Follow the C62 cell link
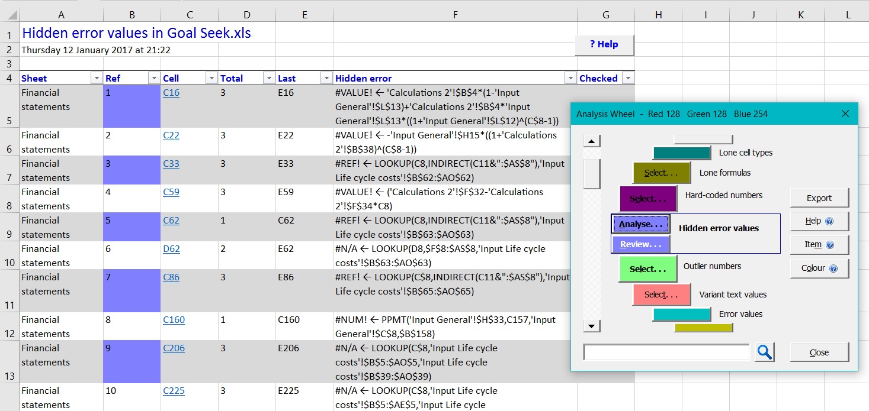Viewport: 869px width, 411px height. (171, 221)
